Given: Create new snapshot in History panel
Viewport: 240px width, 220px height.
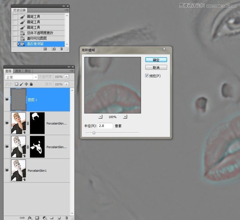Looking at the screenshot, I should click(x=54, y=49).
